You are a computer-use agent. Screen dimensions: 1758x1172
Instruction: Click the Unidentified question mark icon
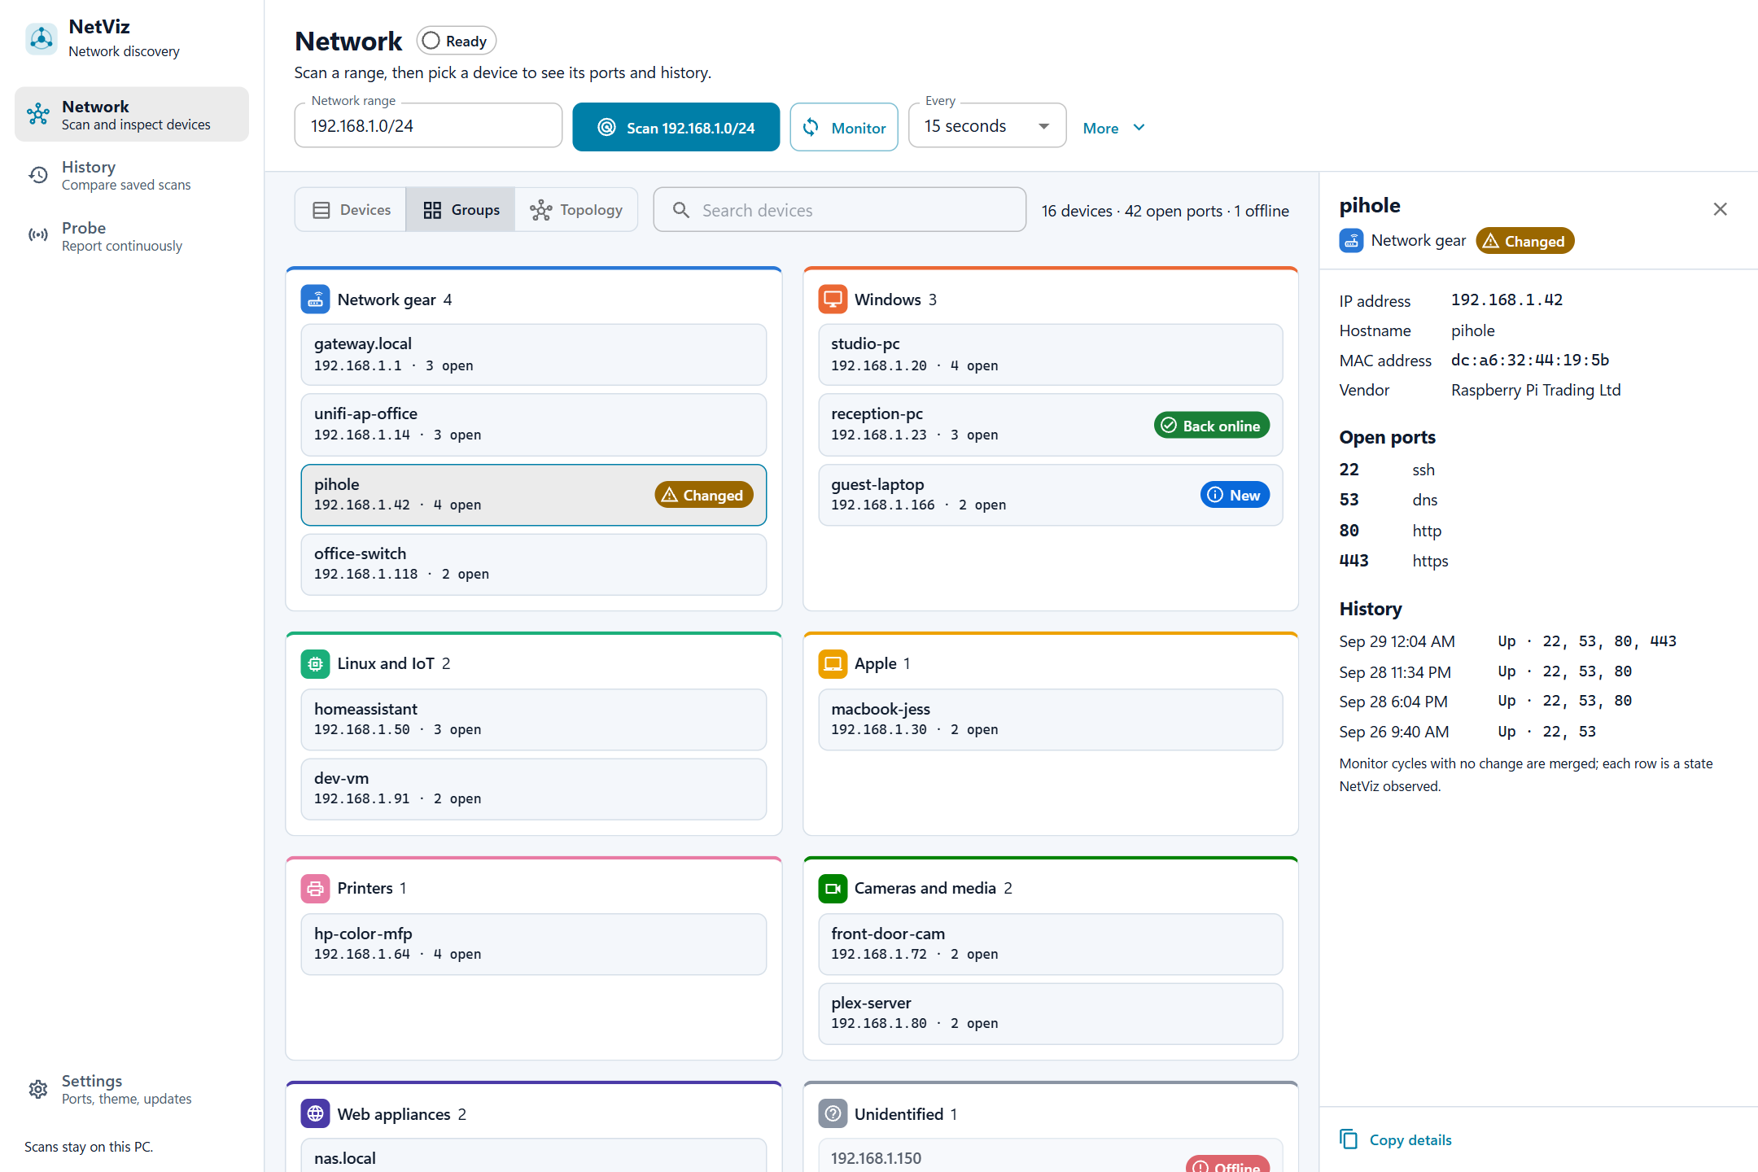tap(833, 1113)
